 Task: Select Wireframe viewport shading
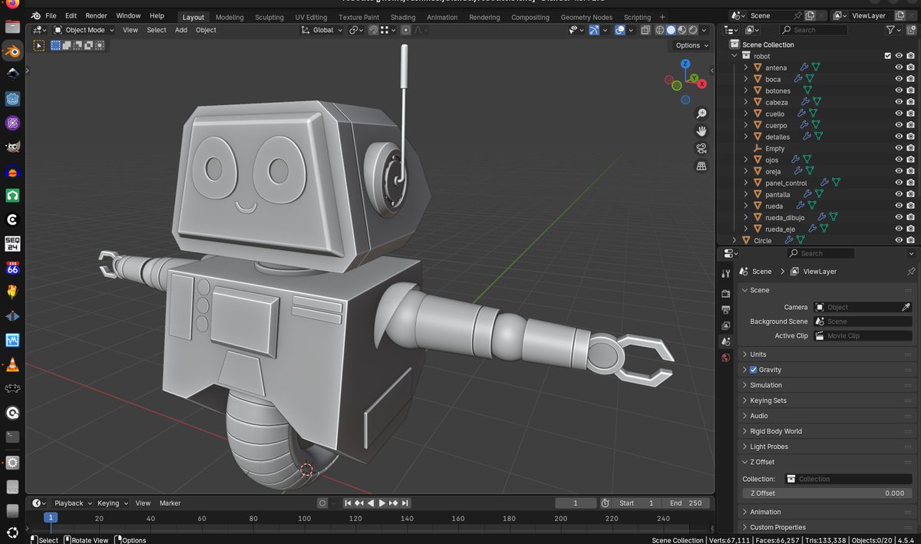[659, 30]
